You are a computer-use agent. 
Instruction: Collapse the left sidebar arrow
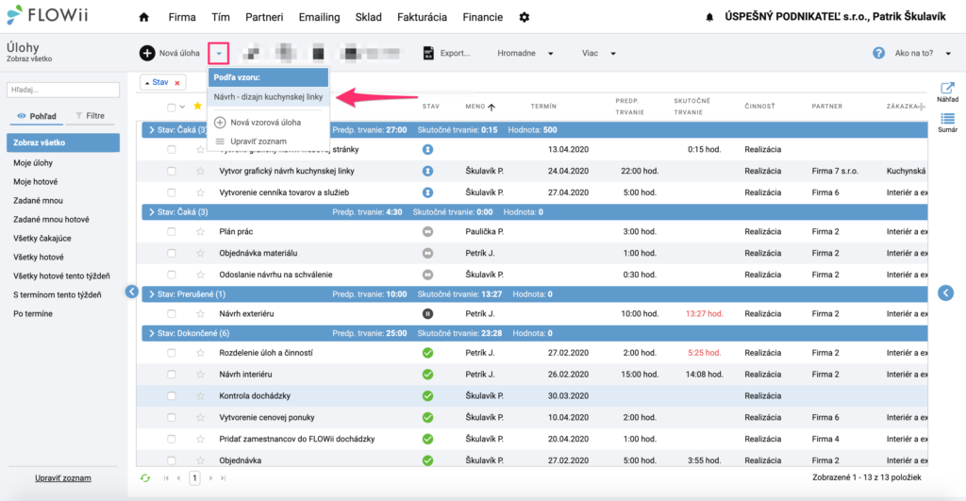132,292
